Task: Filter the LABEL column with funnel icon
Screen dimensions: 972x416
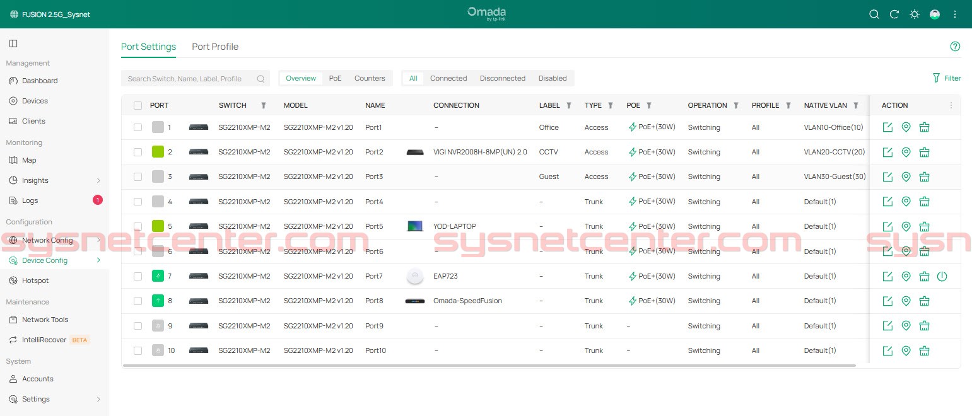Action: coord(568,105)
